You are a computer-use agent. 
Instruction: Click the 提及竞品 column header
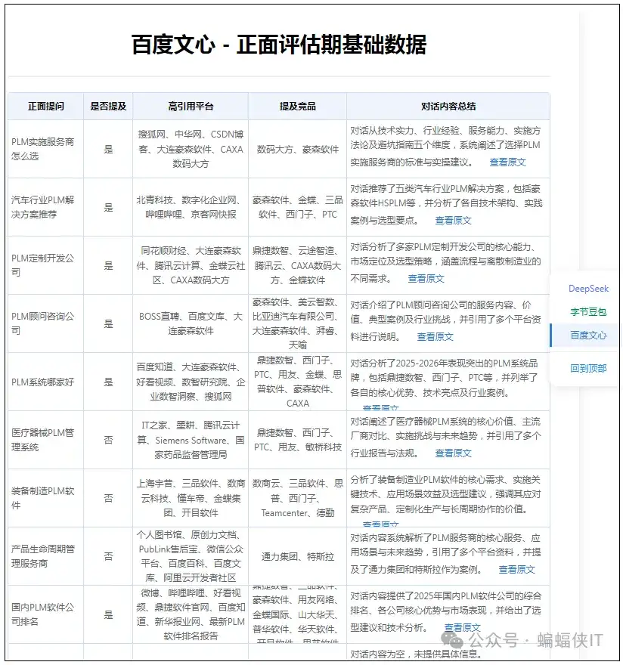click(x=297, y=107)
